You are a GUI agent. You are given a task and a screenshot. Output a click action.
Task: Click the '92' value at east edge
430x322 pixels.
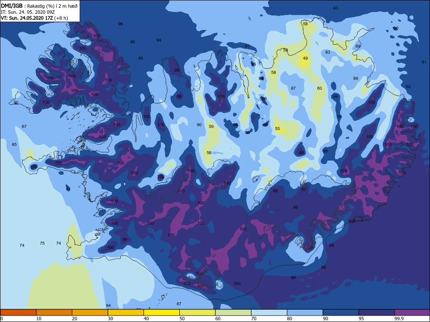coord(408,86)
